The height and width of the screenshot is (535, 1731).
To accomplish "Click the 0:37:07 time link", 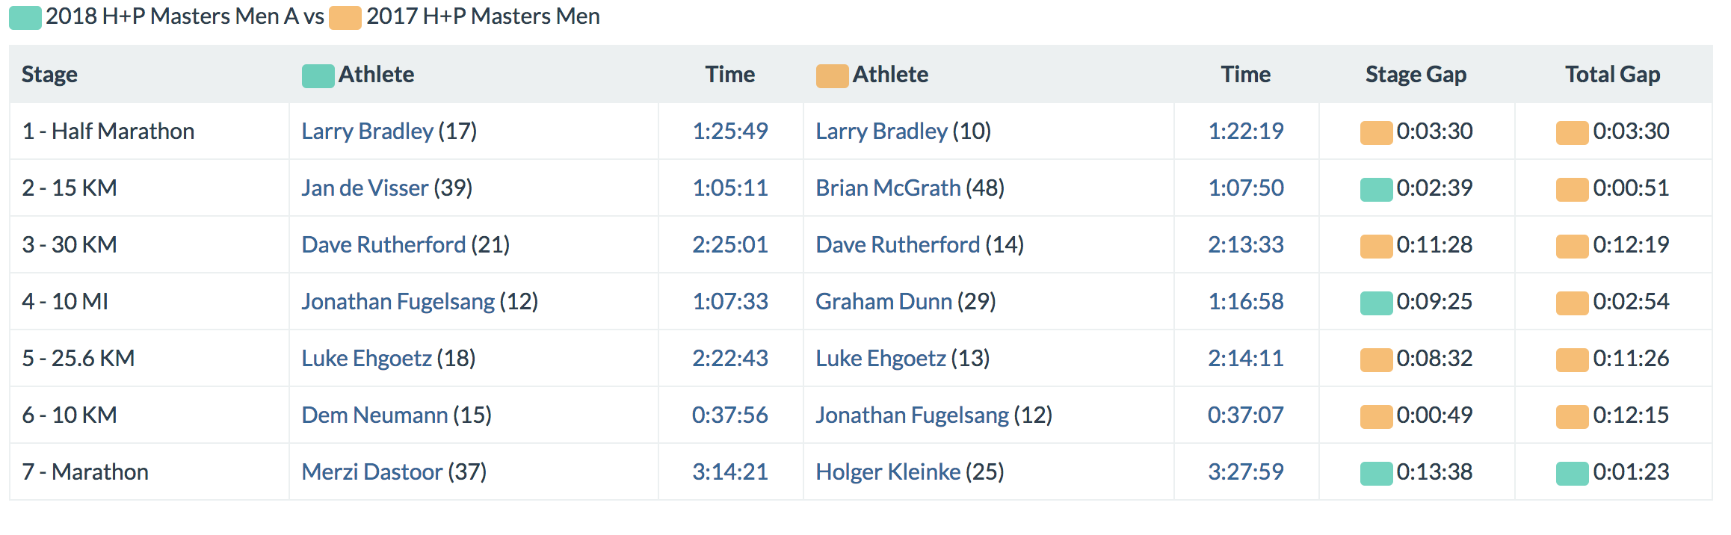I will (1245, 415).
